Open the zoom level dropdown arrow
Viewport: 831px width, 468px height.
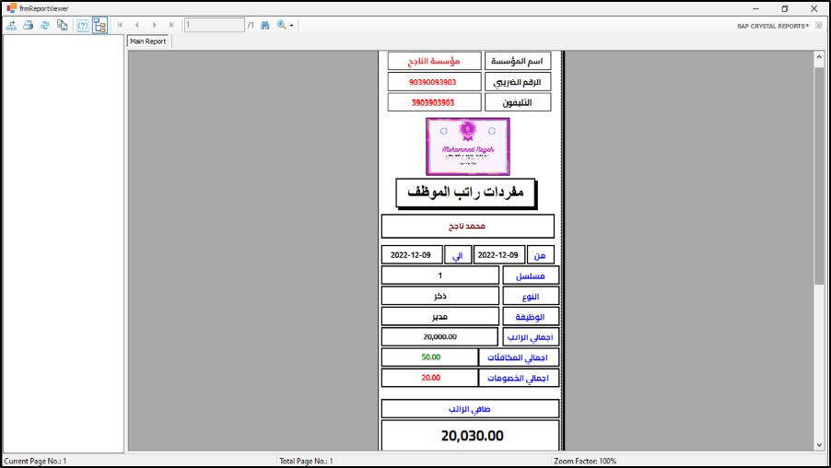pos(292,26)
